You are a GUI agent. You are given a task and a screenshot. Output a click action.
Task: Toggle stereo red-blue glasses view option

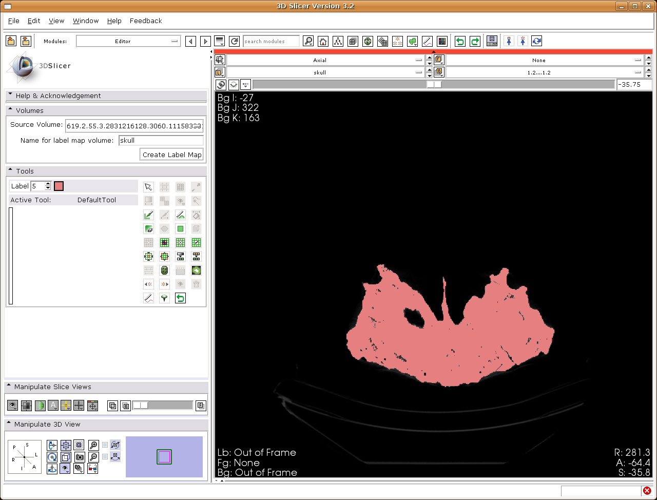pos(93,468)
